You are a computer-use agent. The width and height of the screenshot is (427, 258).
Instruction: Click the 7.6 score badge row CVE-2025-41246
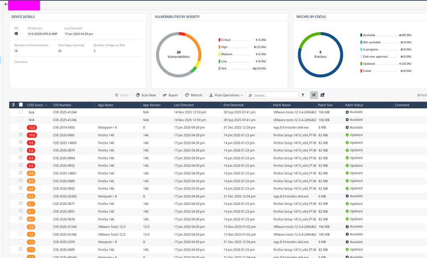pos(31,234)
